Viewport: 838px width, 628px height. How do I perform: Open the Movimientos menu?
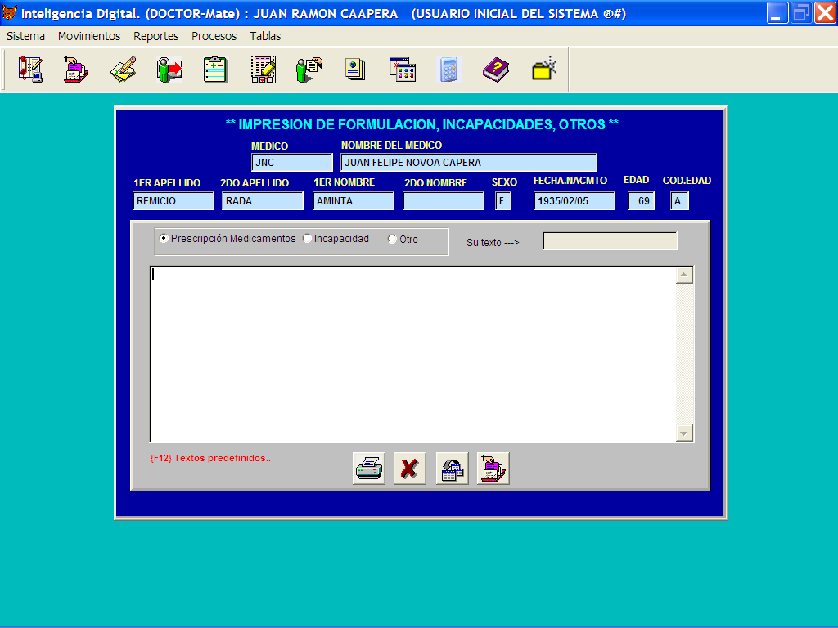coord(89,36)
